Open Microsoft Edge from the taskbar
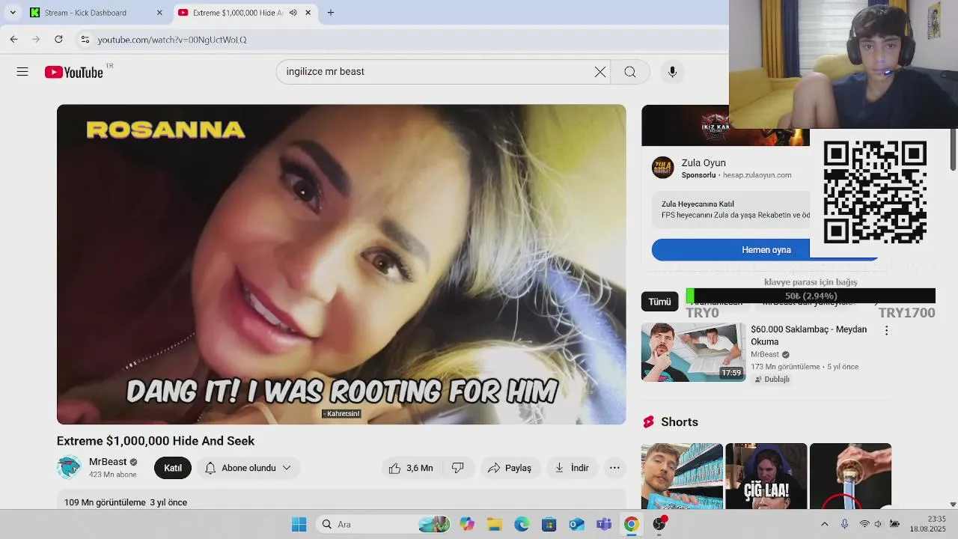This screenshot has height=539, width=958. 522,524
